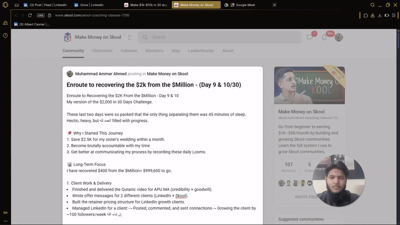Open the Skool hyperlink in the post text

click(x=181, y=195)
